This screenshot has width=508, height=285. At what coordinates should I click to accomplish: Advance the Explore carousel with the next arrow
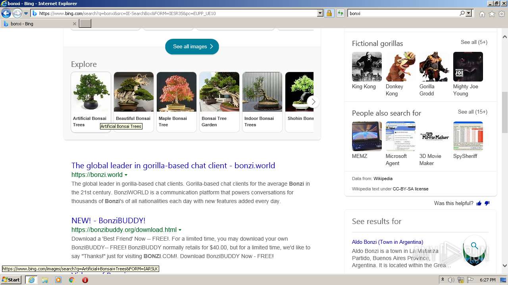coord(313,102)
